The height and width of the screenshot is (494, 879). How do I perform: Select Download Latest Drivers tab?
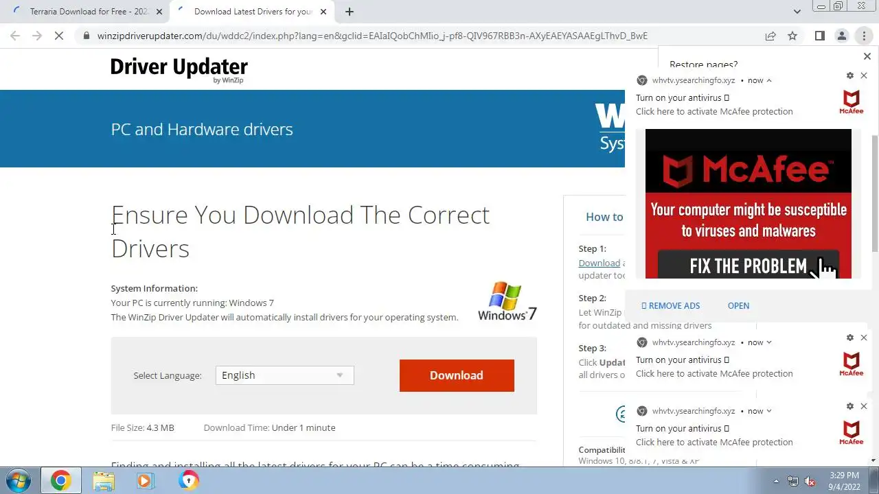252,12
